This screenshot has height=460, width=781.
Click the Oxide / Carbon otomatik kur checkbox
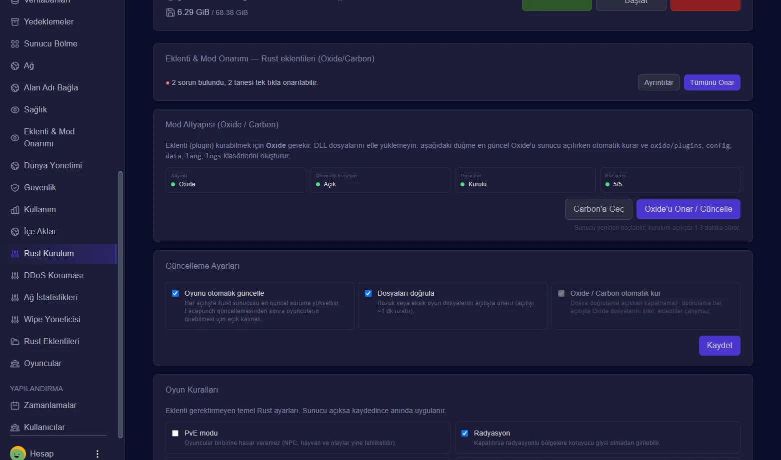point(561,294)
